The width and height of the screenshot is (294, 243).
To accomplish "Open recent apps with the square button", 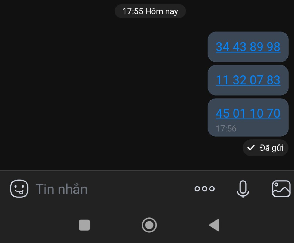I will pos(84,225).
